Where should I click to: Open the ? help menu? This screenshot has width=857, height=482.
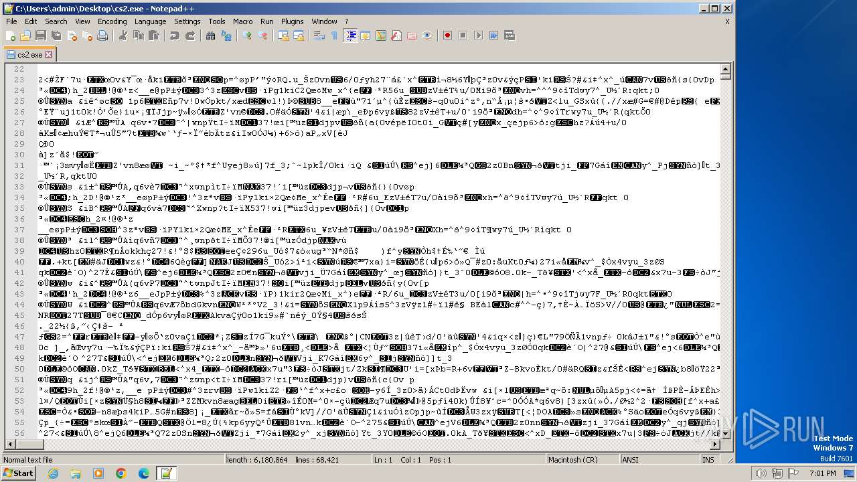coord(347,21)
